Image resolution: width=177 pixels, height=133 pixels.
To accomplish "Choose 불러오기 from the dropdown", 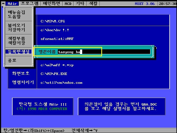I will 16,25.
